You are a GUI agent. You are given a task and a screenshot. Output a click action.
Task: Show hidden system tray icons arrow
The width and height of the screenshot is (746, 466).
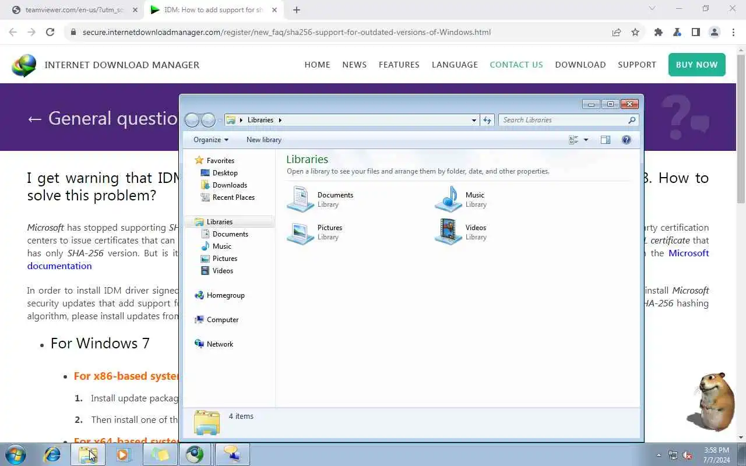[659, 455]
